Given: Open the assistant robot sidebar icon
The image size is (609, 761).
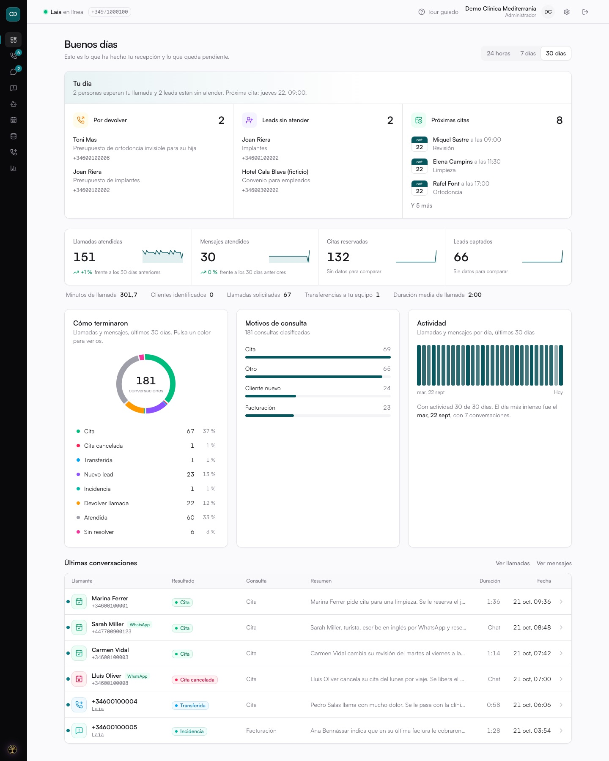Looking at the screenshot, I should click(x=14, y=104).
